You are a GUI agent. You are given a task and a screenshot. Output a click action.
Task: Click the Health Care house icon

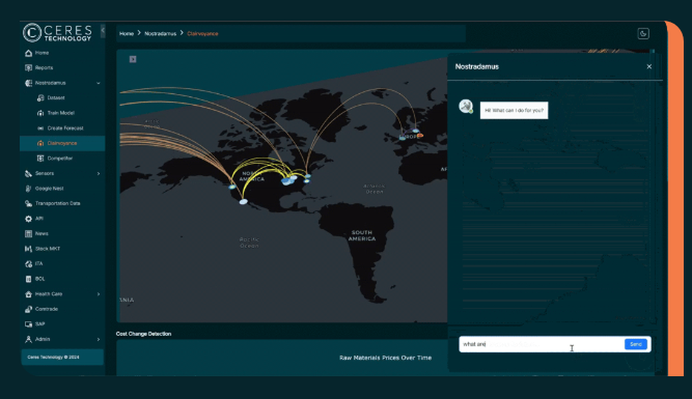coord(28,294)
